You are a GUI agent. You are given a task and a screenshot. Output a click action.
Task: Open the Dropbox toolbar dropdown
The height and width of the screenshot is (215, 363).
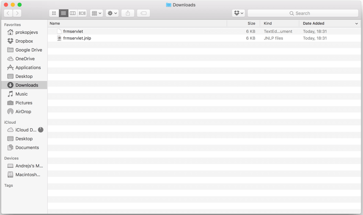click(x=238, y=13)
